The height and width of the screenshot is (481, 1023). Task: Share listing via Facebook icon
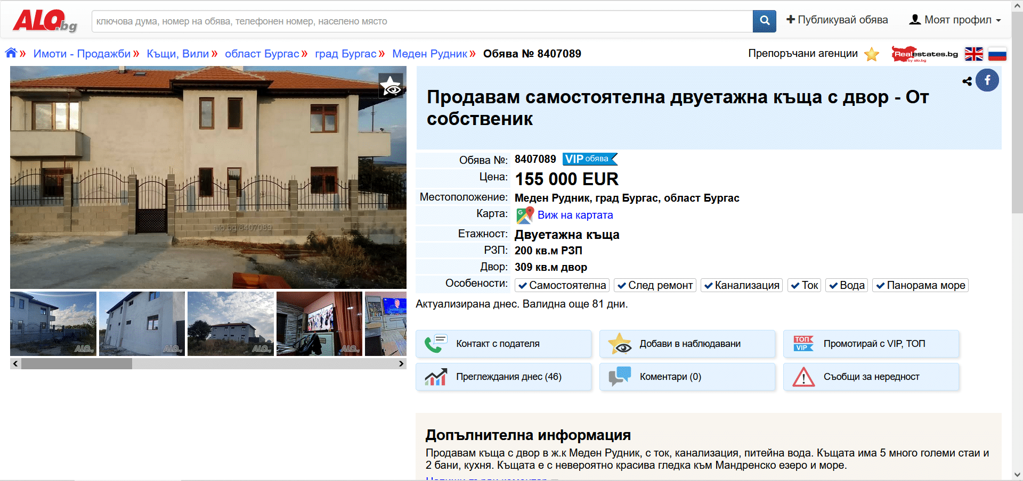(987, 80)
